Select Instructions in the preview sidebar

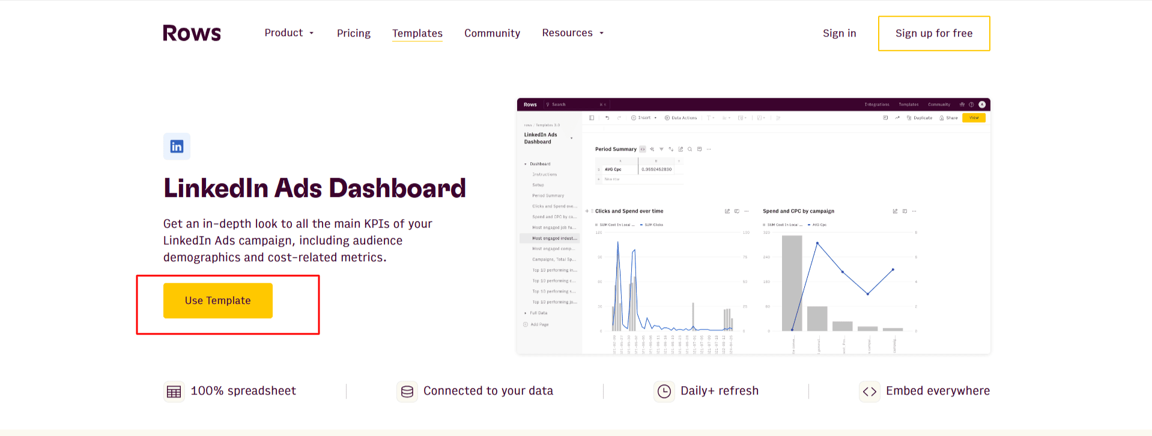click(x=544, y=174)
